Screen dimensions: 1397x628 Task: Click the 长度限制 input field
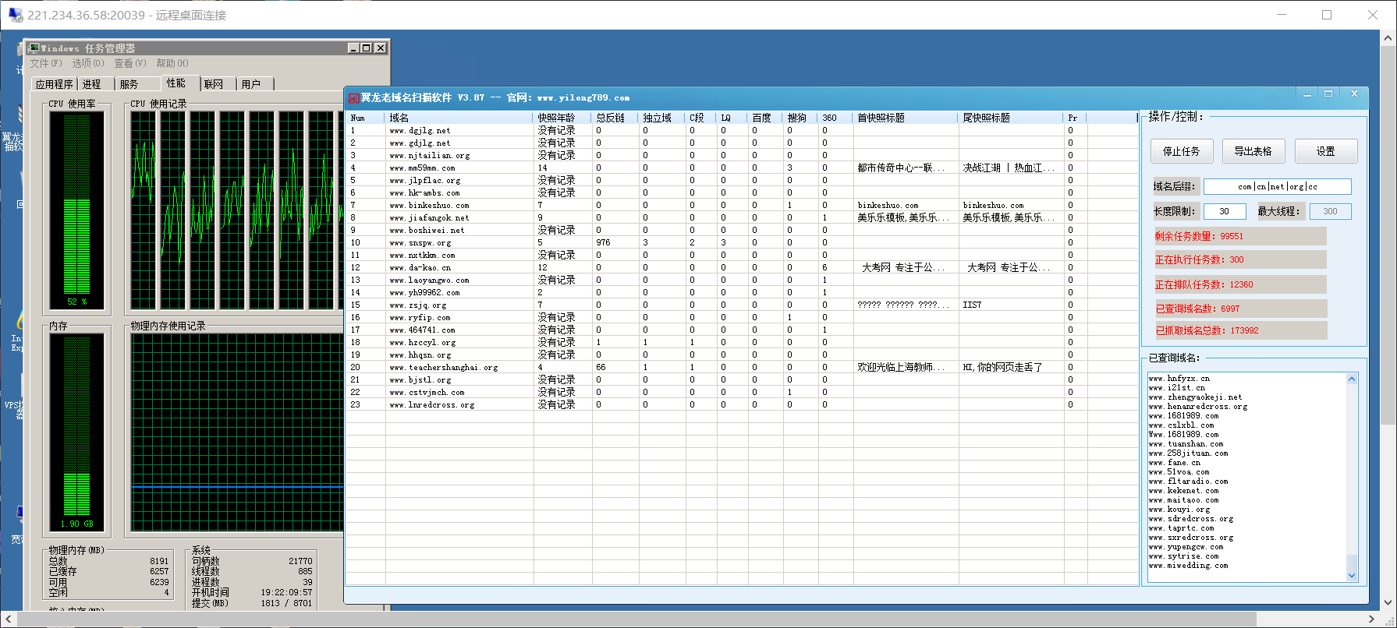1225,211
